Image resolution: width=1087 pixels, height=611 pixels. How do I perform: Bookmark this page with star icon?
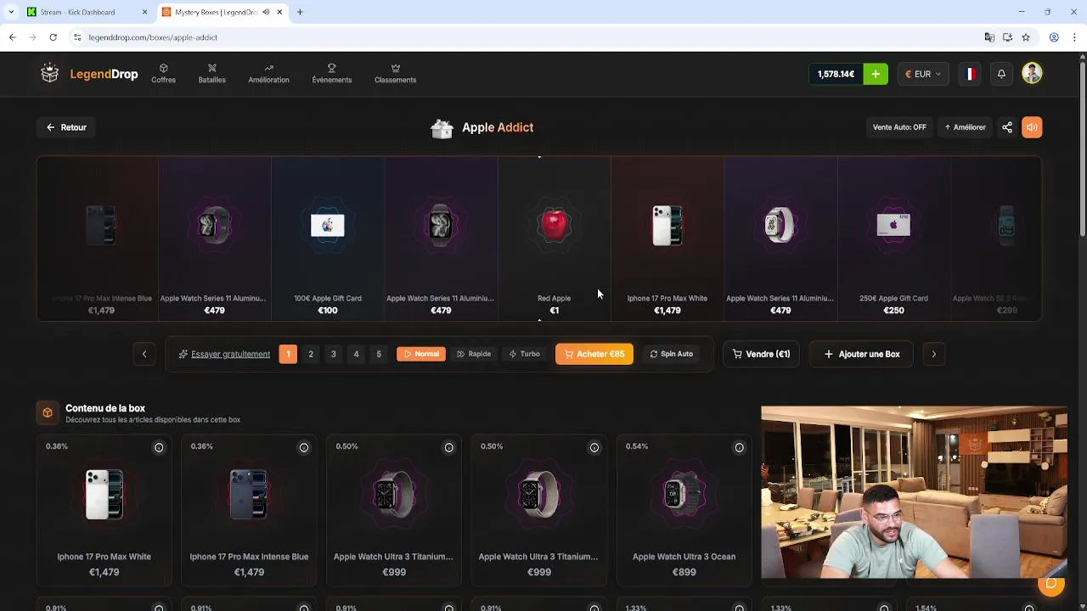[x=1026, y=37]
